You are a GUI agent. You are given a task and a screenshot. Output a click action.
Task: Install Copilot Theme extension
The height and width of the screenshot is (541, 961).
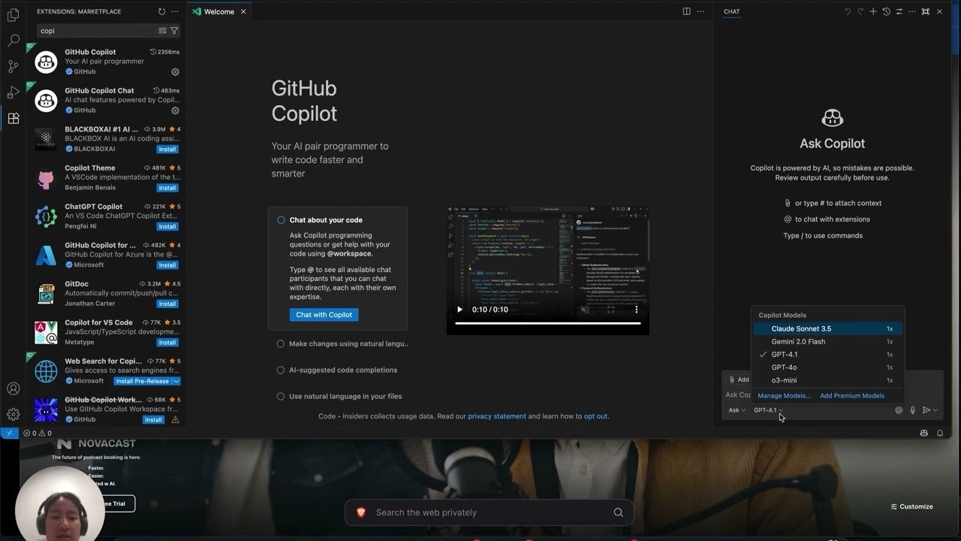167,188
